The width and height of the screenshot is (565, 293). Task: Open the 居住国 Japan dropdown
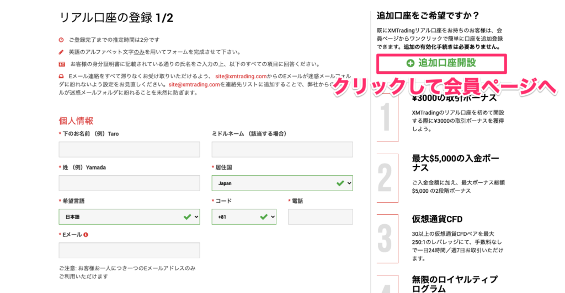[282, 183]
